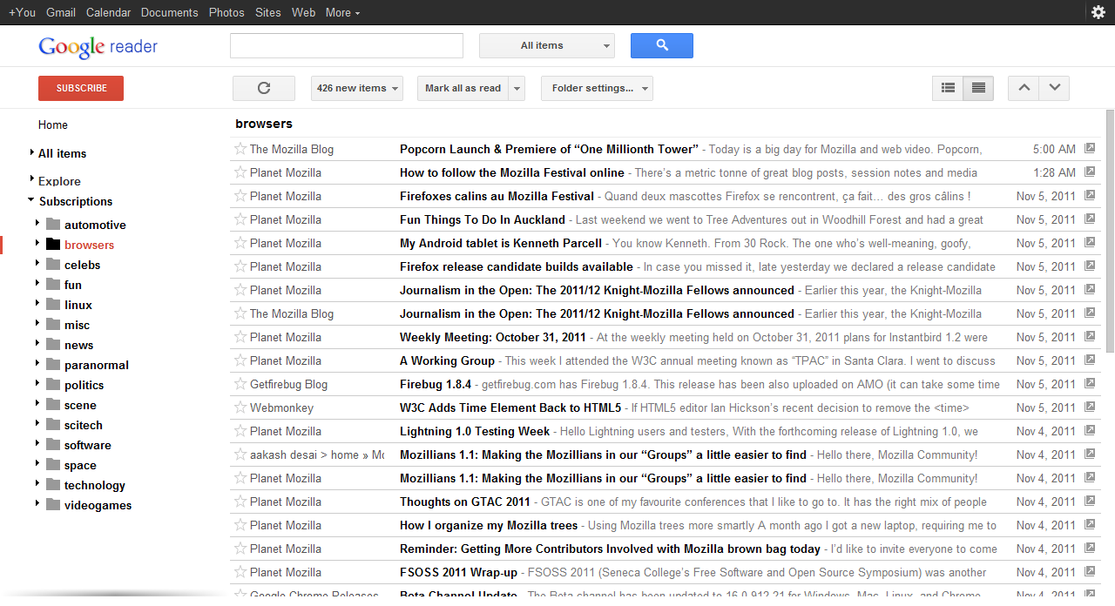This screenshot has width=1115, height=606.
Task: Open the news folder label
Action: (x=78, y=345)
